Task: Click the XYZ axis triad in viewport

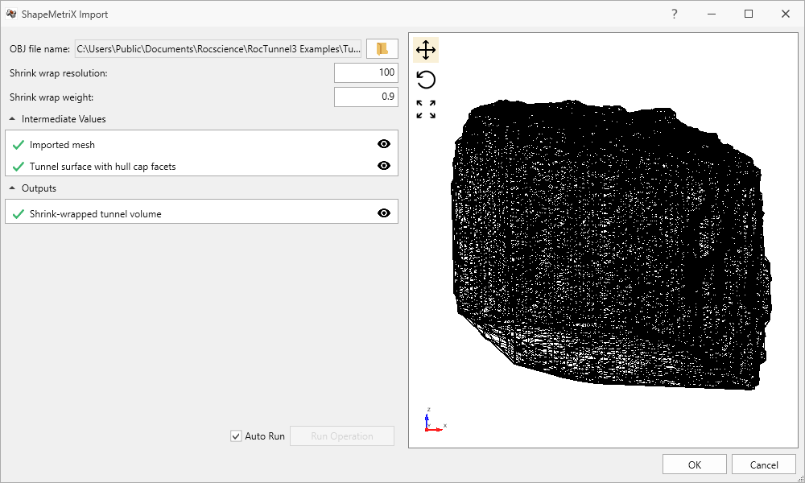Action: (435, 420)
